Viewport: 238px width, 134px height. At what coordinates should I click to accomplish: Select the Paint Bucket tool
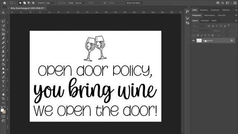[x=3, y=64]
